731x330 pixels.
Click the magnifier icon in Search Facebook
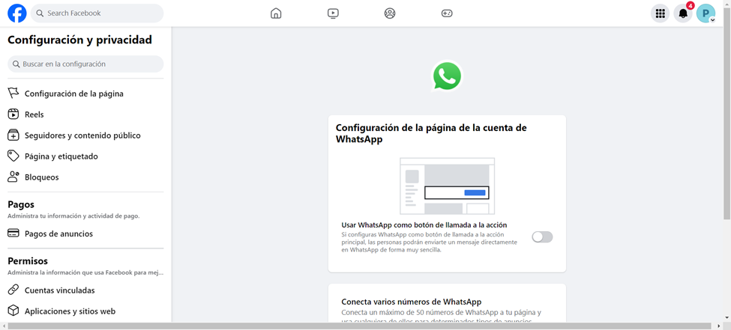pyautogui.click(x=40, y=13)
